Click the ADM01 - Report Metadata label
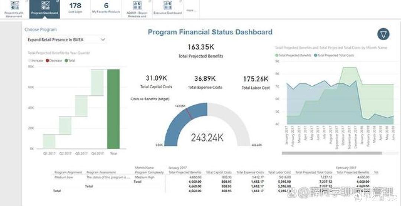 pos(137,14)
